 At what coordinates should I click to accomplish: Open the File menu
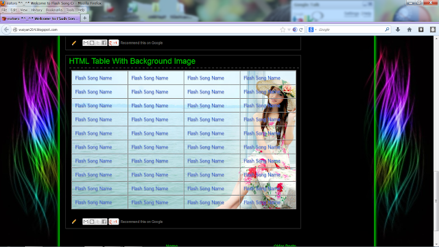coord(4,10)
